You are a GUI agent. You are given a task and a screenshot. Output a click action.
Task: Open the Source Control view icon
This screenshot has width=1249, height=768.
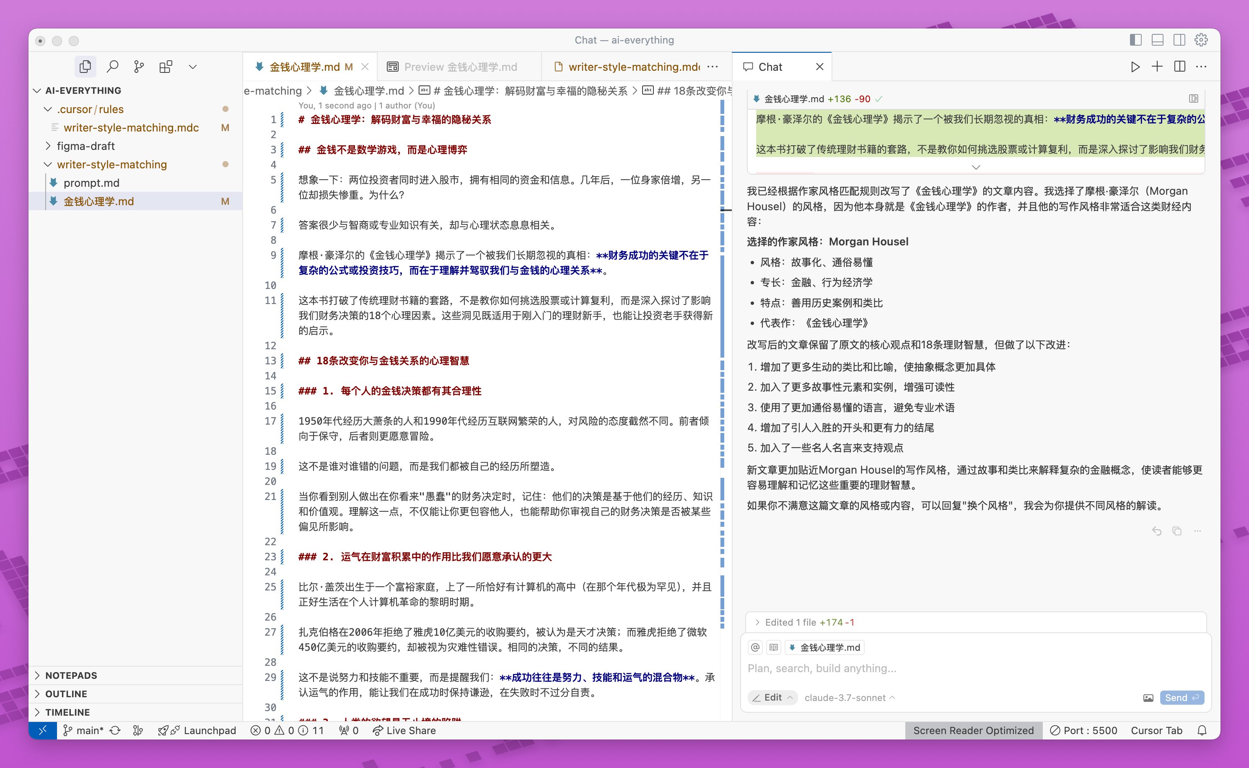139,67
